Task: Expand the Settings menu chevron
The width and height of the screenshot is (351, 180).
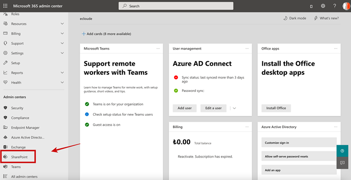Action: [x=62, y=53]
